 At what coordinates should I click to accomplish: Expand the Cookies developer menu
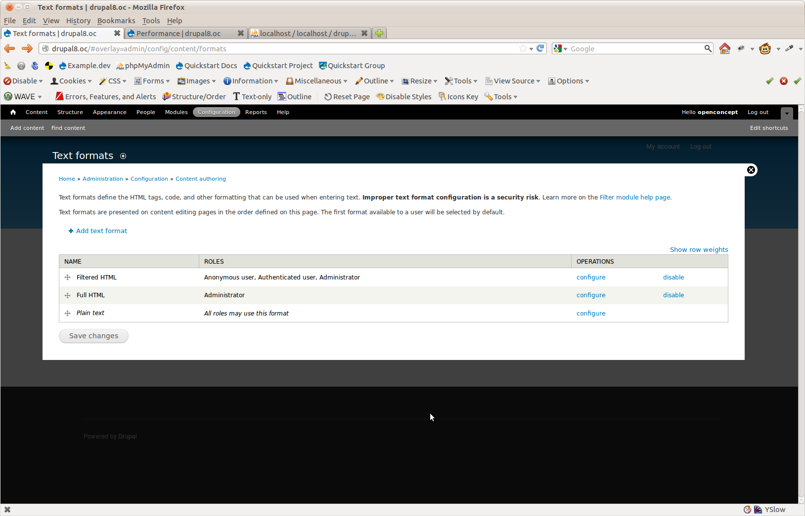[71, 81]
